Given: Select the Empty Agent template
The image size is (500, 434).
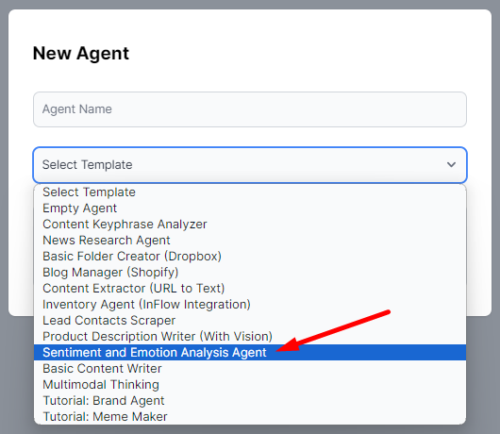Looking at the screenshot, I should coord(250,209).
